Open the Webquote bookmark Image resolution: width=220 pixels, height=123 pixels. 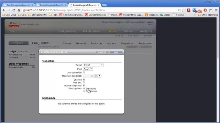(x=152, y=15)
